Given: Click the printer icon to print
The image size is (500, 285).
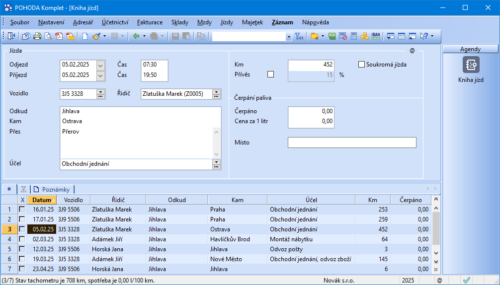Looking at the screenshot, I should 37,36.
